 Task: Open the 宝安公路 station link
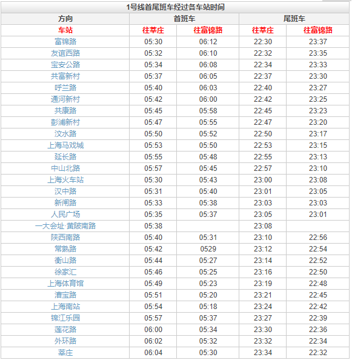tap(65, 65)
